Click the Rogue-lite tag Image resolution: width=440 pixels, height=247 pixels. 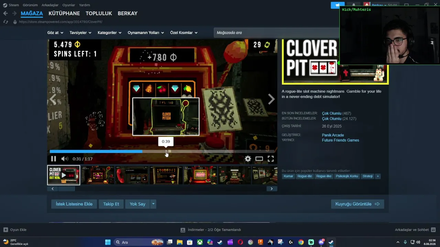tap(305, 176)
